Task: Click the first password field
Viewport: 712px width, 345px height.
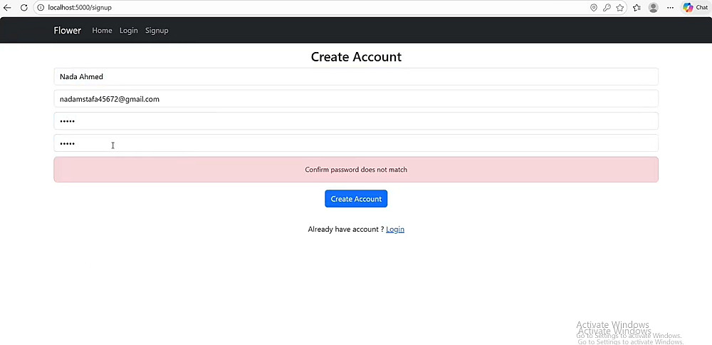Action: coord(356,121)
